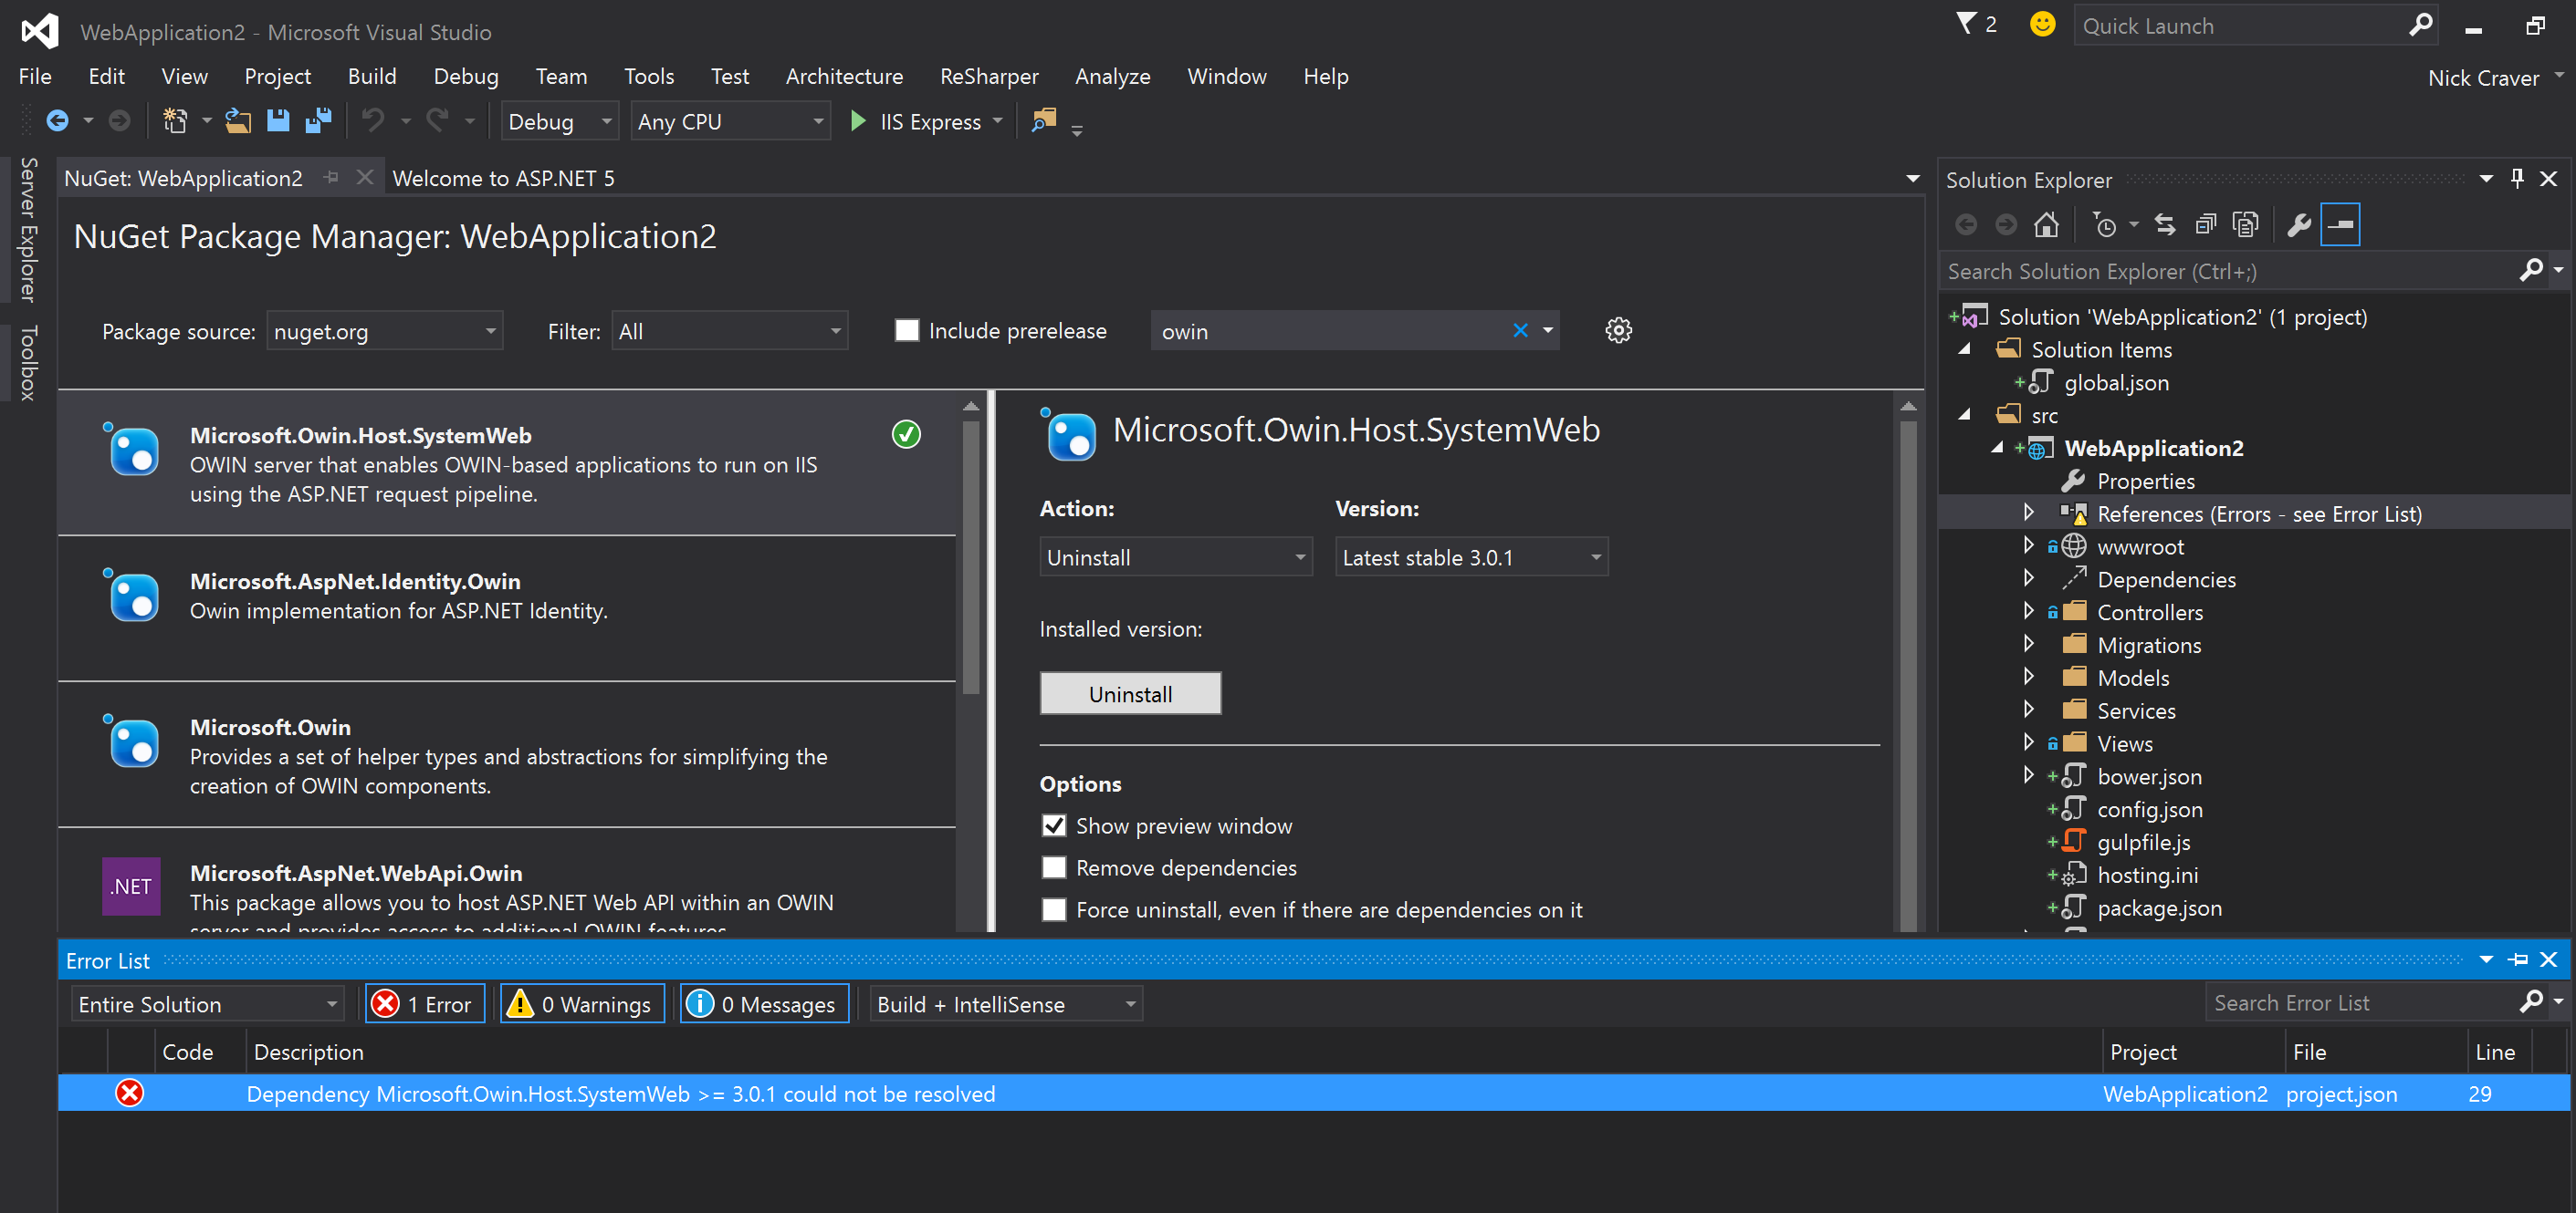
Task: Open the ReSharper menu
Action: point(988,76)
